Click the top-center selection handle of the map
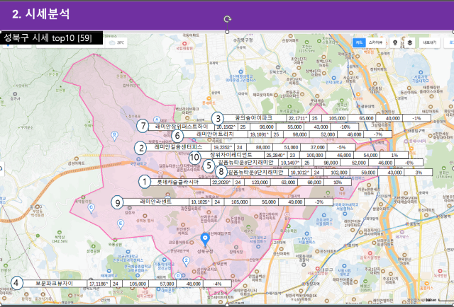Image resolution: width=454 pixels, height=307 pixels. 227,32
